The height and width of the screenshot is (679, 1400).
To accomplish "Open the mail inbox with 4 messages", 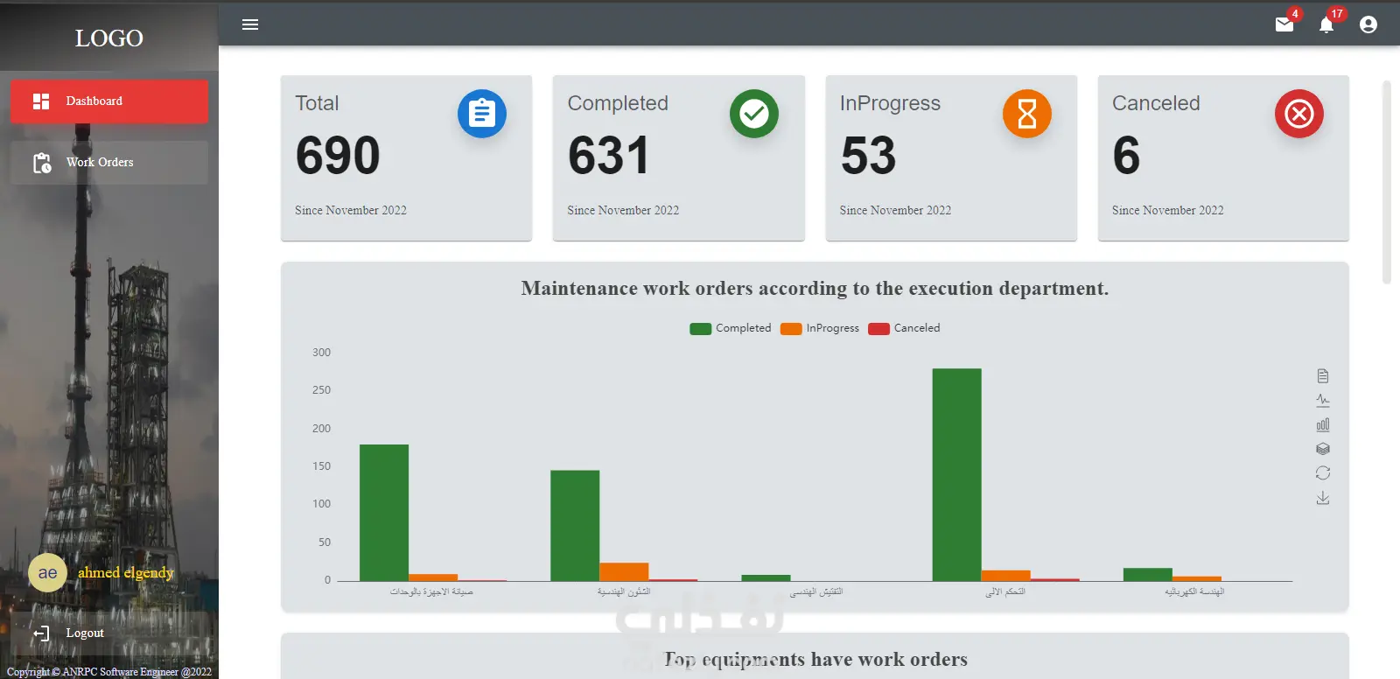I will pyautogui.click(x=1284, y=24).
